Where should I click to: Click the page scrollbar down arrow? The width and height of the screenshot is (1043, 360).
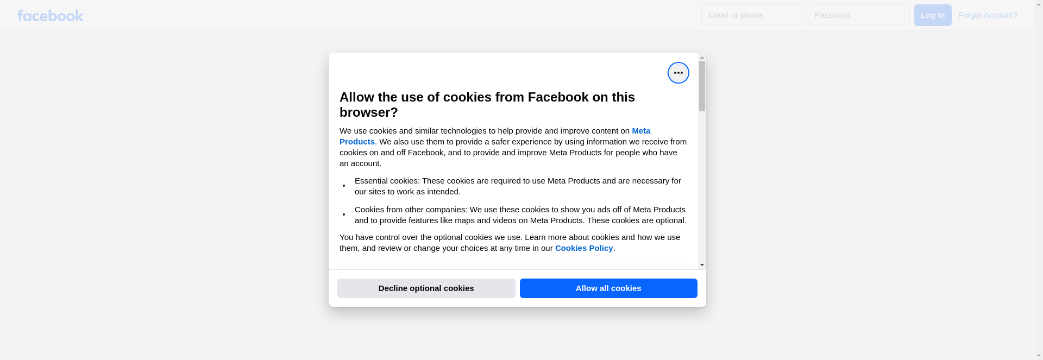click(1039, 356)
